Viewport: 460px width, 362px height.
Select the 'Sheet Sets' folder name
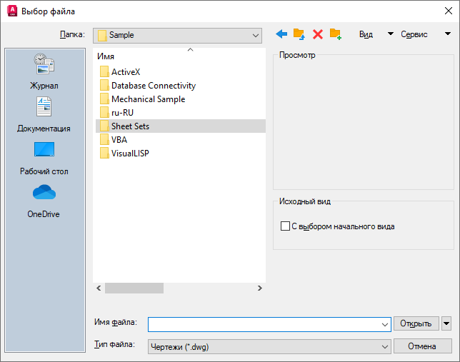[x=130, y=126]
